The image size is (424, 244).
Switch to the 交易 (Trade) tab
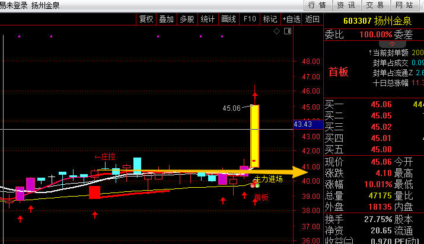pos(374,5)
